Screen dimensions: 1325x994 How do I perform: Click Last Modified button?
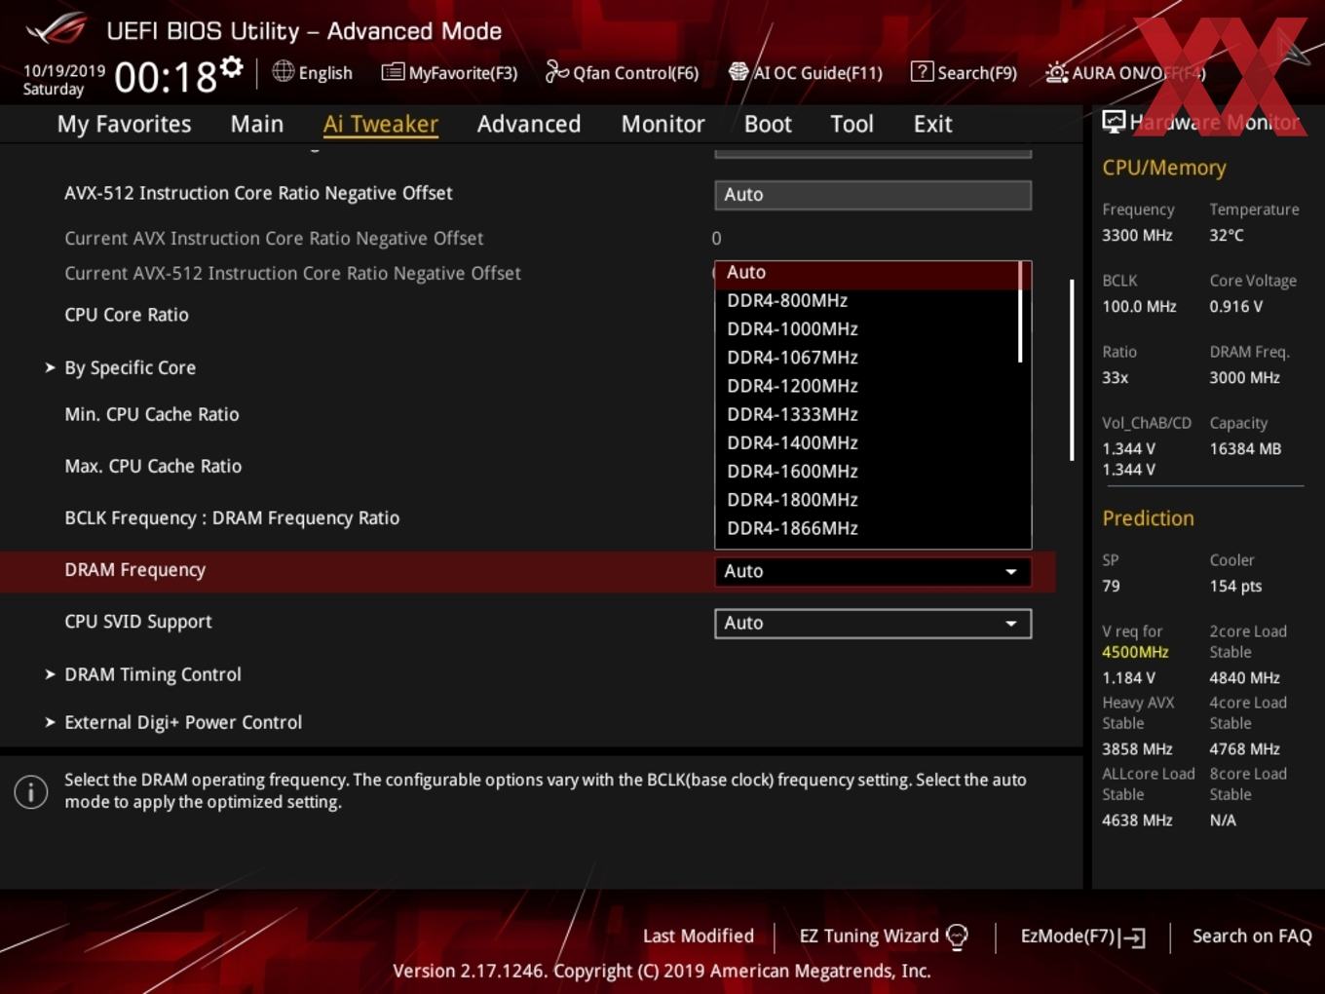point(698,937)
